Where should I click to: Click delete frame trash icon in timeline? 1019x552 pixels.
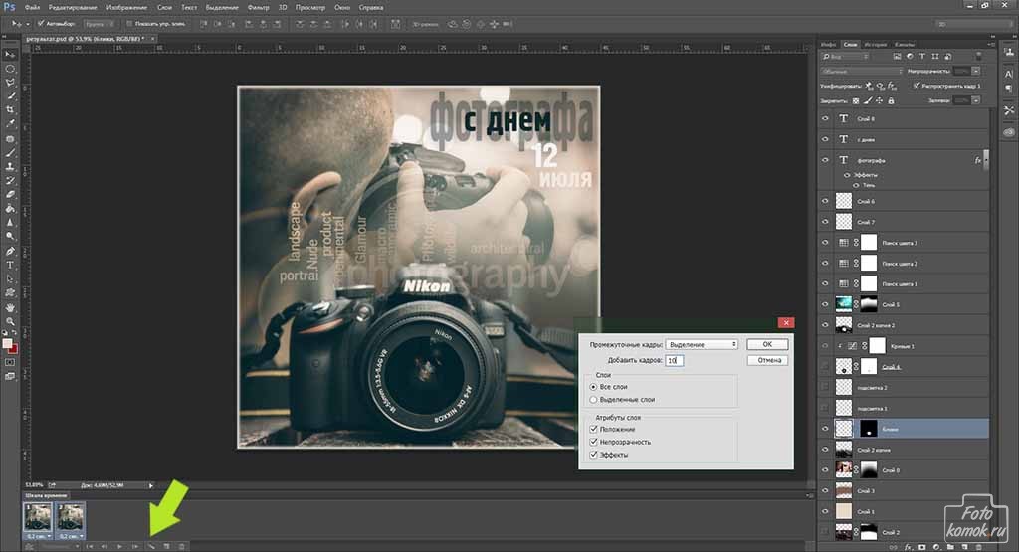pyautogui.click(x=181, y=546)
